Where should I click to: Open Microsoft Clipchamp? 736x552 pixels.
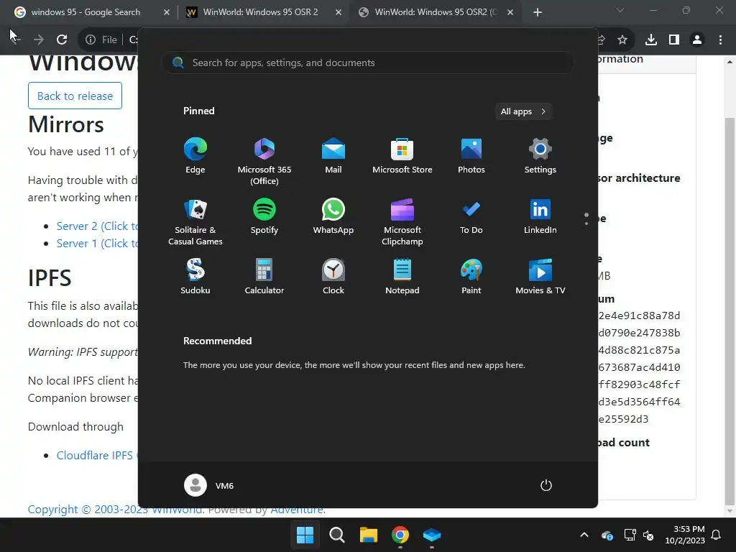[402, 222]
